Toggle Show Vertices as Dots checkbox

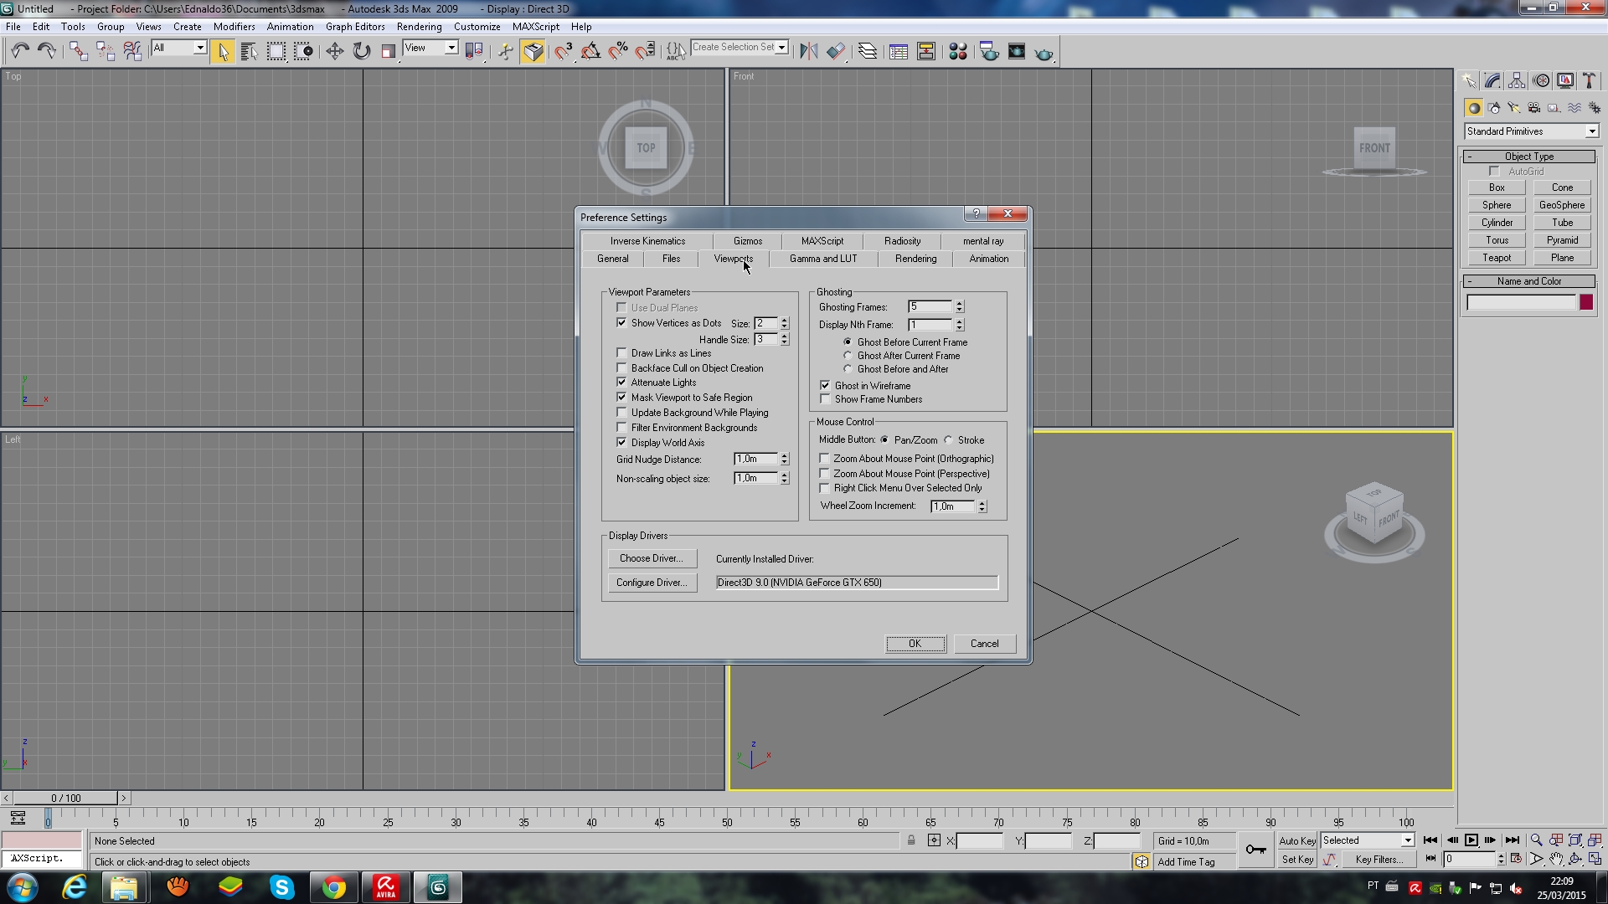pyautogui.click(x=621, y=322)
